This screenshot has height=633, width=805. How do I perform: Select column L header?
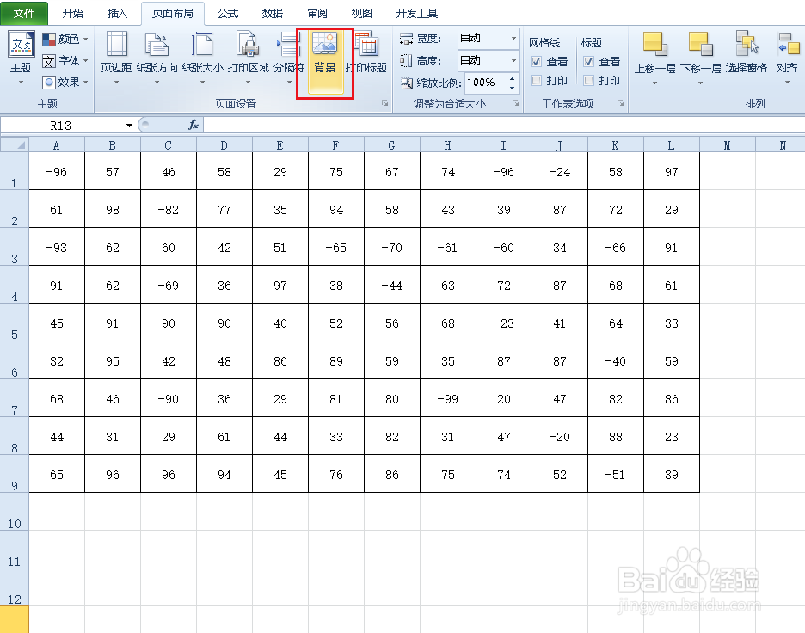click(672, 145)
